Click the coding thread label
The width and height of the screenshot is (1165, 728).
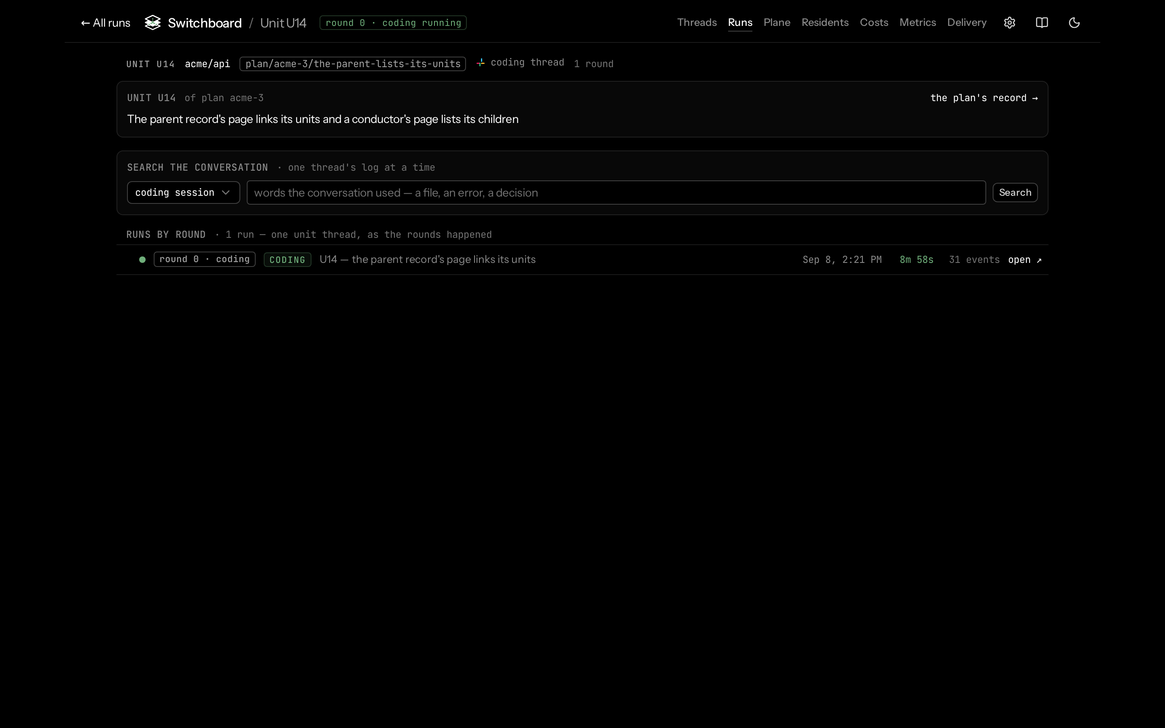pyautogui.click(x=527, y=63)
